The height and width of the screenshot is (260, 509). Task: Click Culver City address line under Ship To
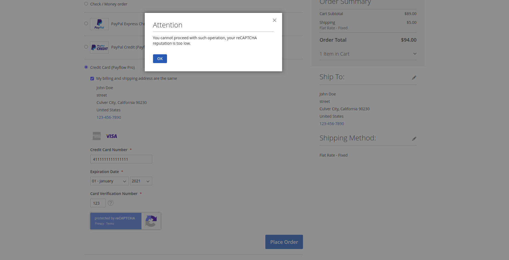pos(344,109)
